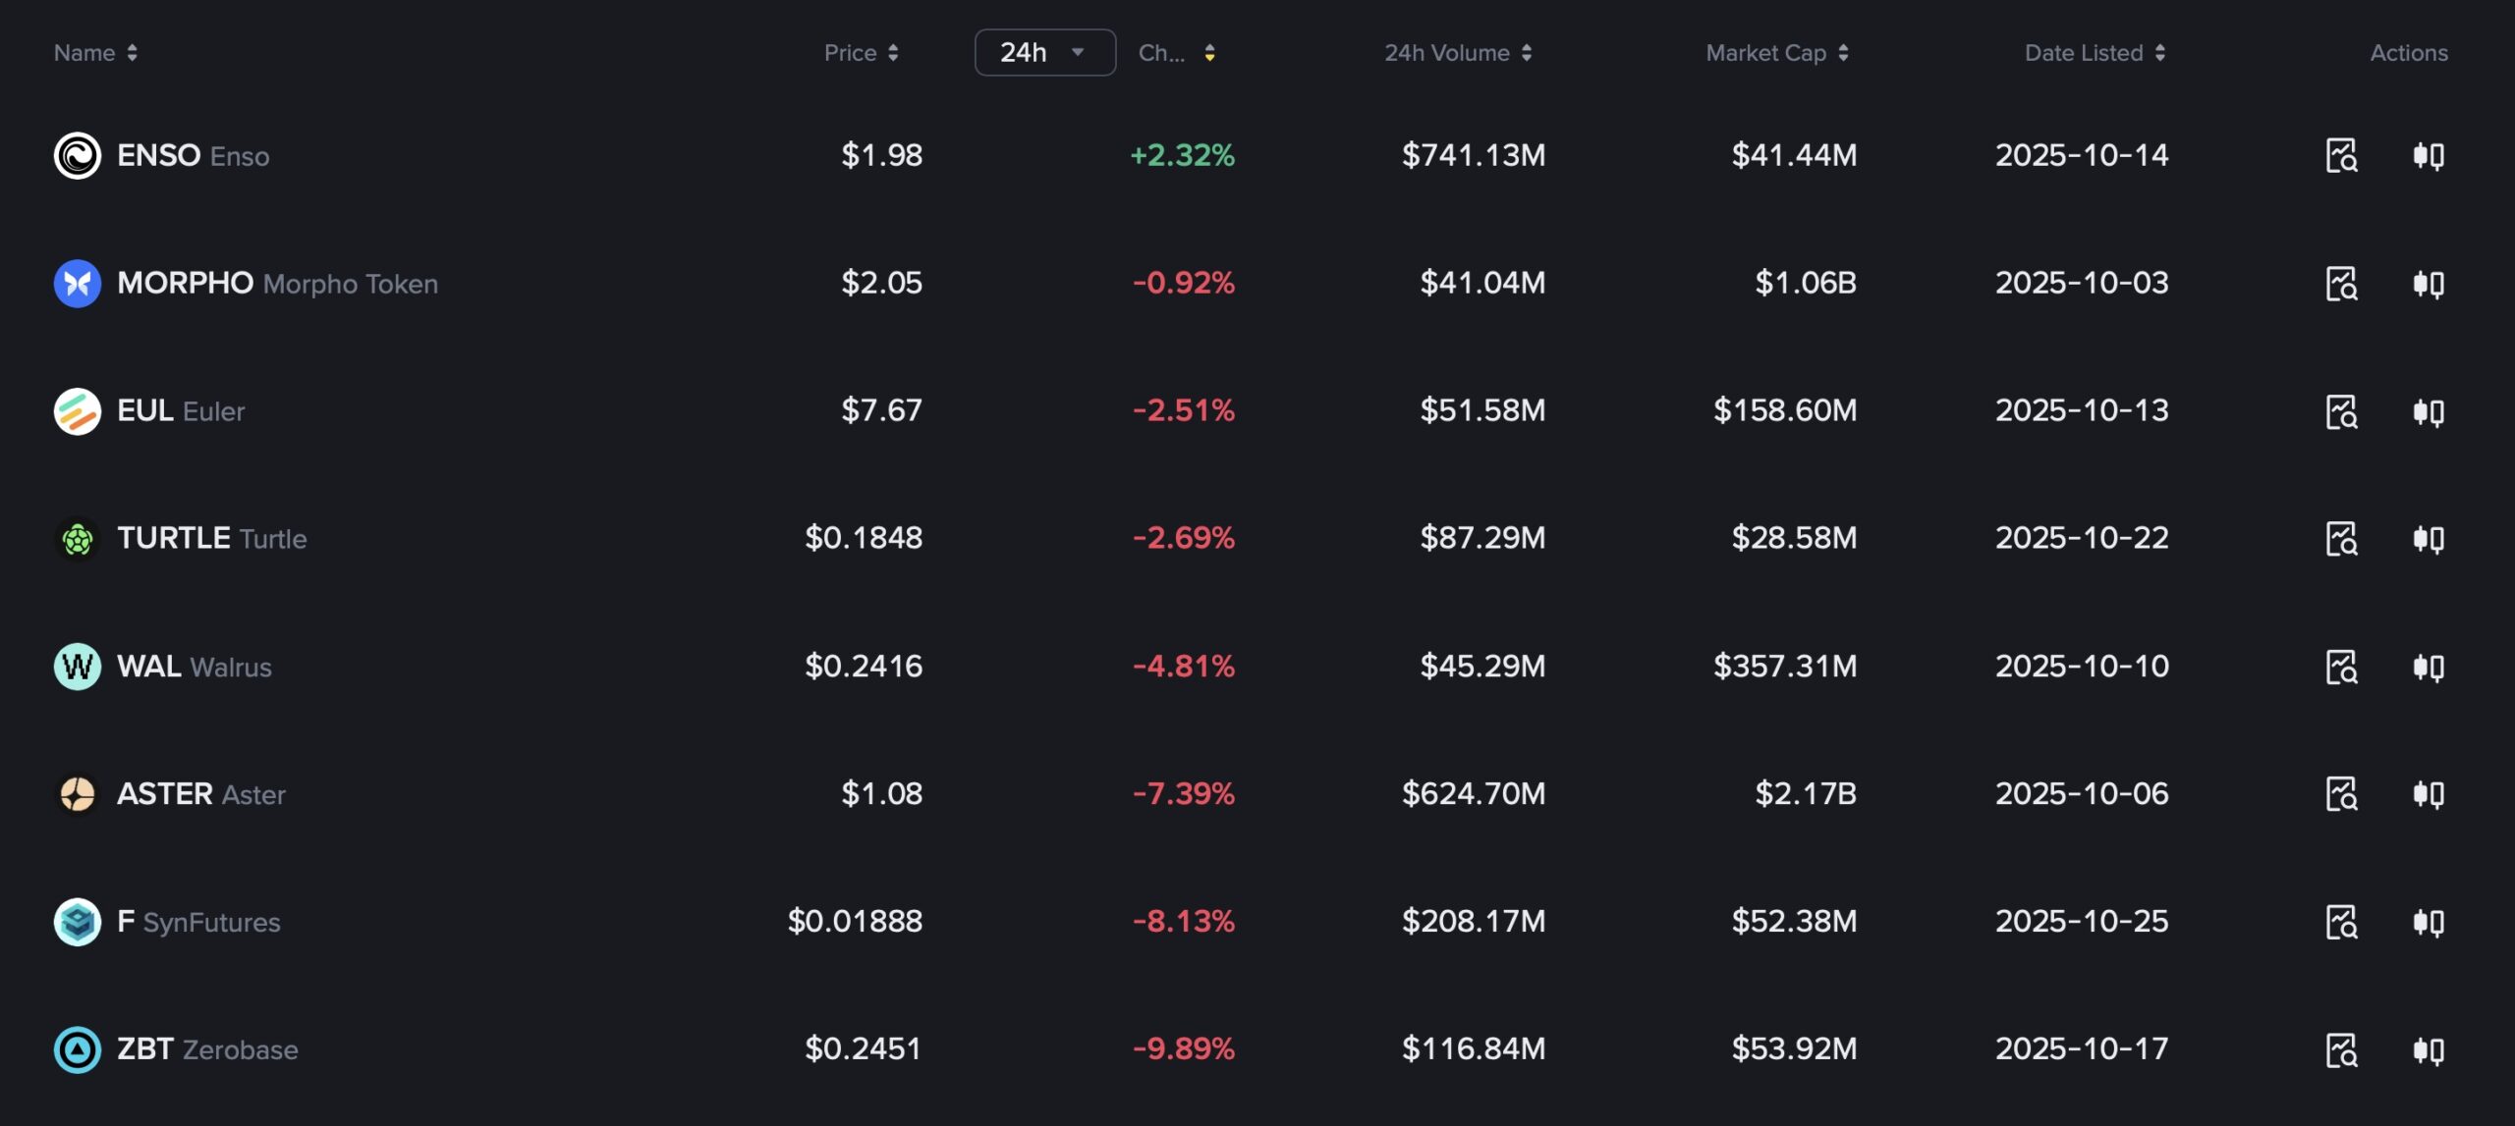Screen dimensions: 2515x1126
Task: Open the MORPHO Morpho Token link
Action: (x=277, y=284)
